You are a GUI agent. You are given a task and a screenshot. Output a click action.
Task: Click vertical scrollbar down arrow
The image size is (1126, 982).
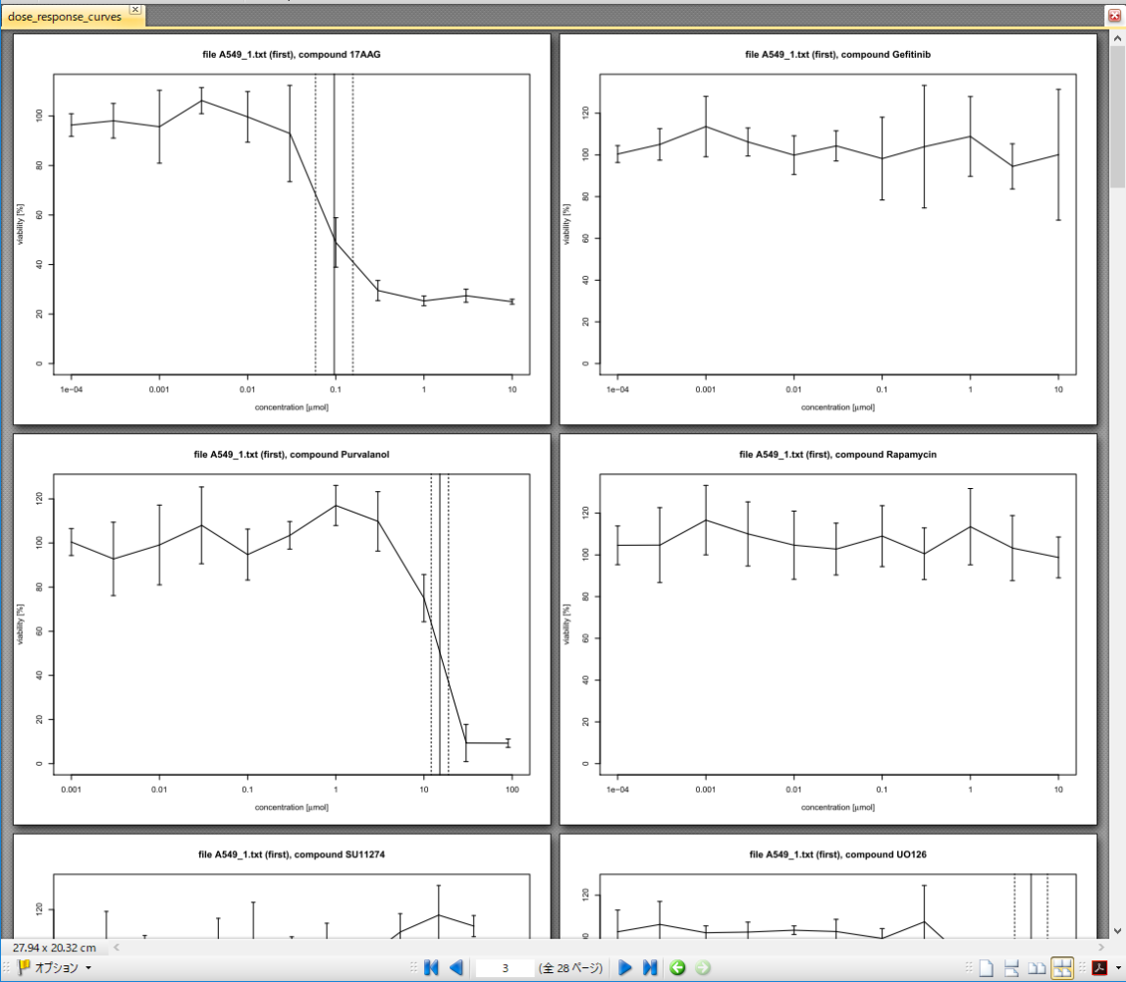[1117, 931]
